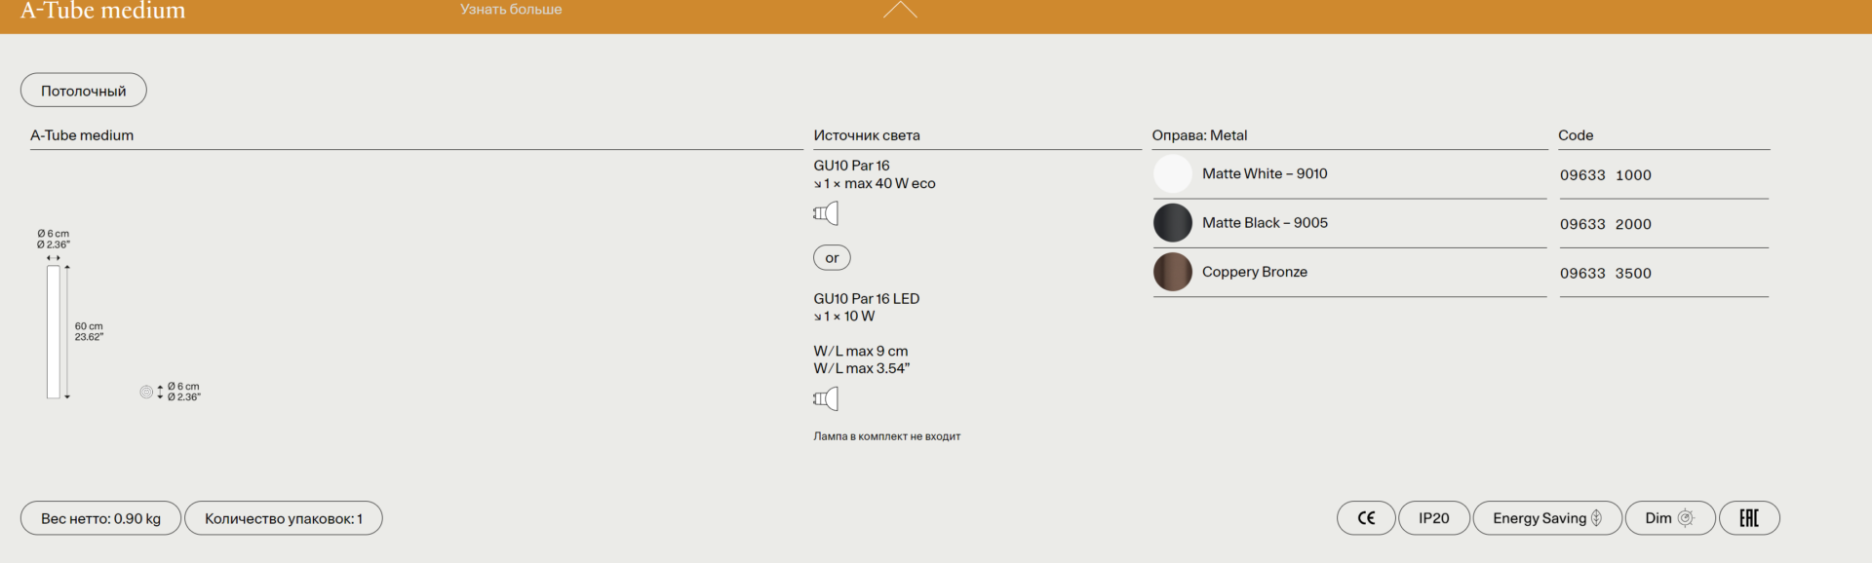This screenshot has height=563, width=1872.
Task: Click the CE certification badge
Action: [1366, 518]
